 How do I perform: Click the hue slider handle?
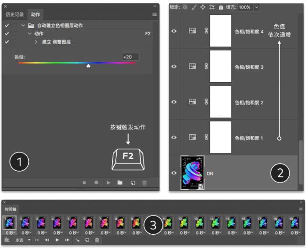[x=88, y=66]
